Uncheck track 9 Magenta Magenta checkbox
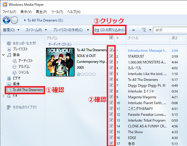 (111, 97)
